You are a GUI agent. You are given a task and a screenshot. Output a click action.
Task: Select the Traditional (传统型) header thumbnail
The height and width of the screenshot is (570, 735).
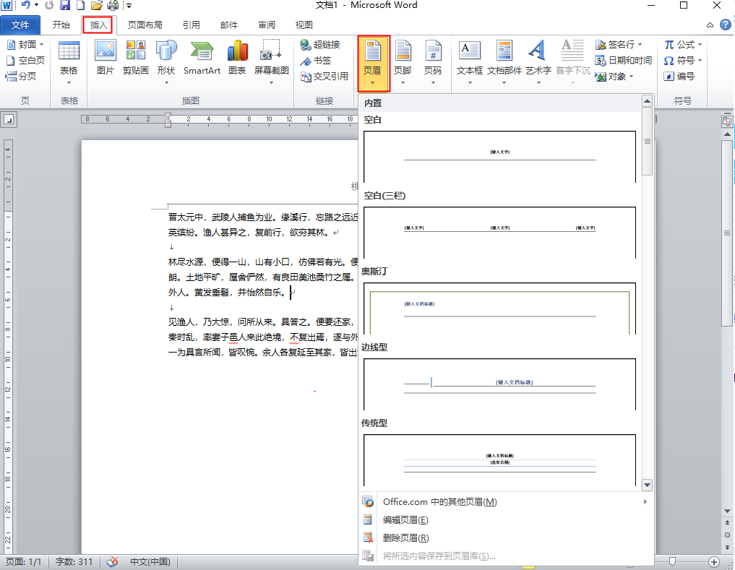(x=499, y=460)
